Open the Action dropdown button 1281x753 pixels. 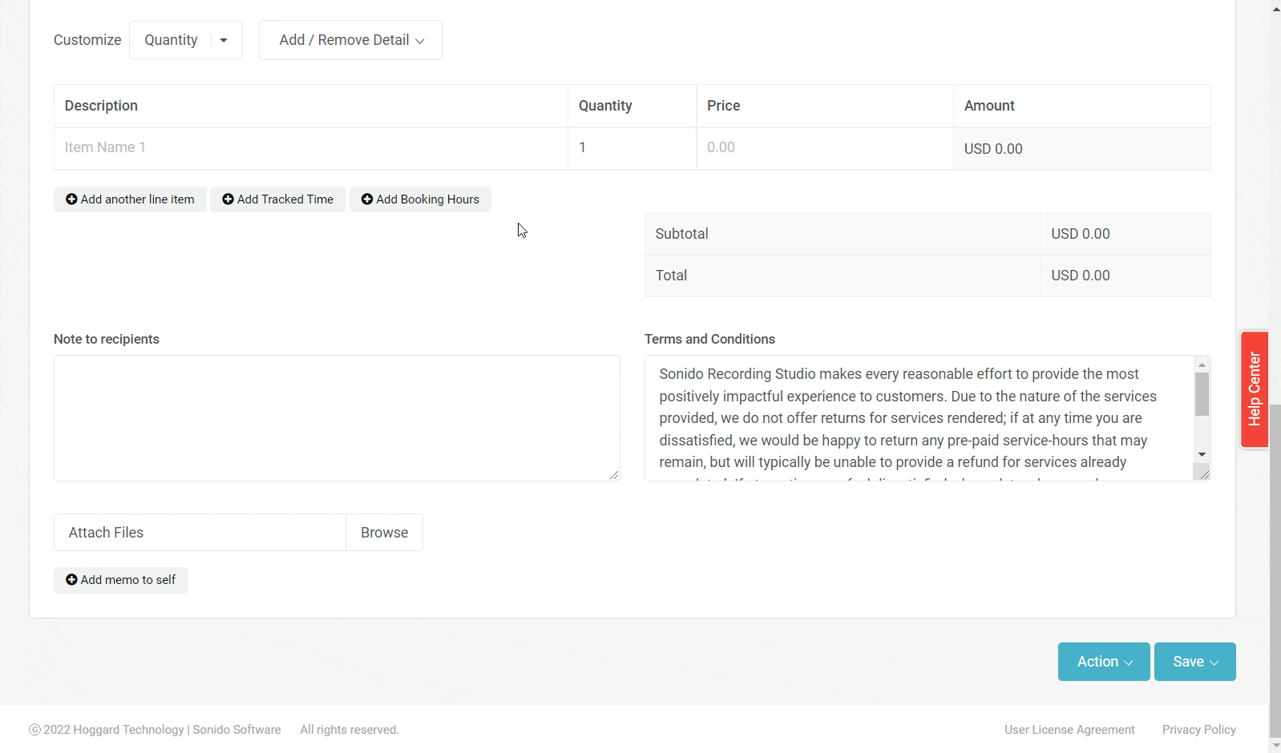pos(1103,662)
